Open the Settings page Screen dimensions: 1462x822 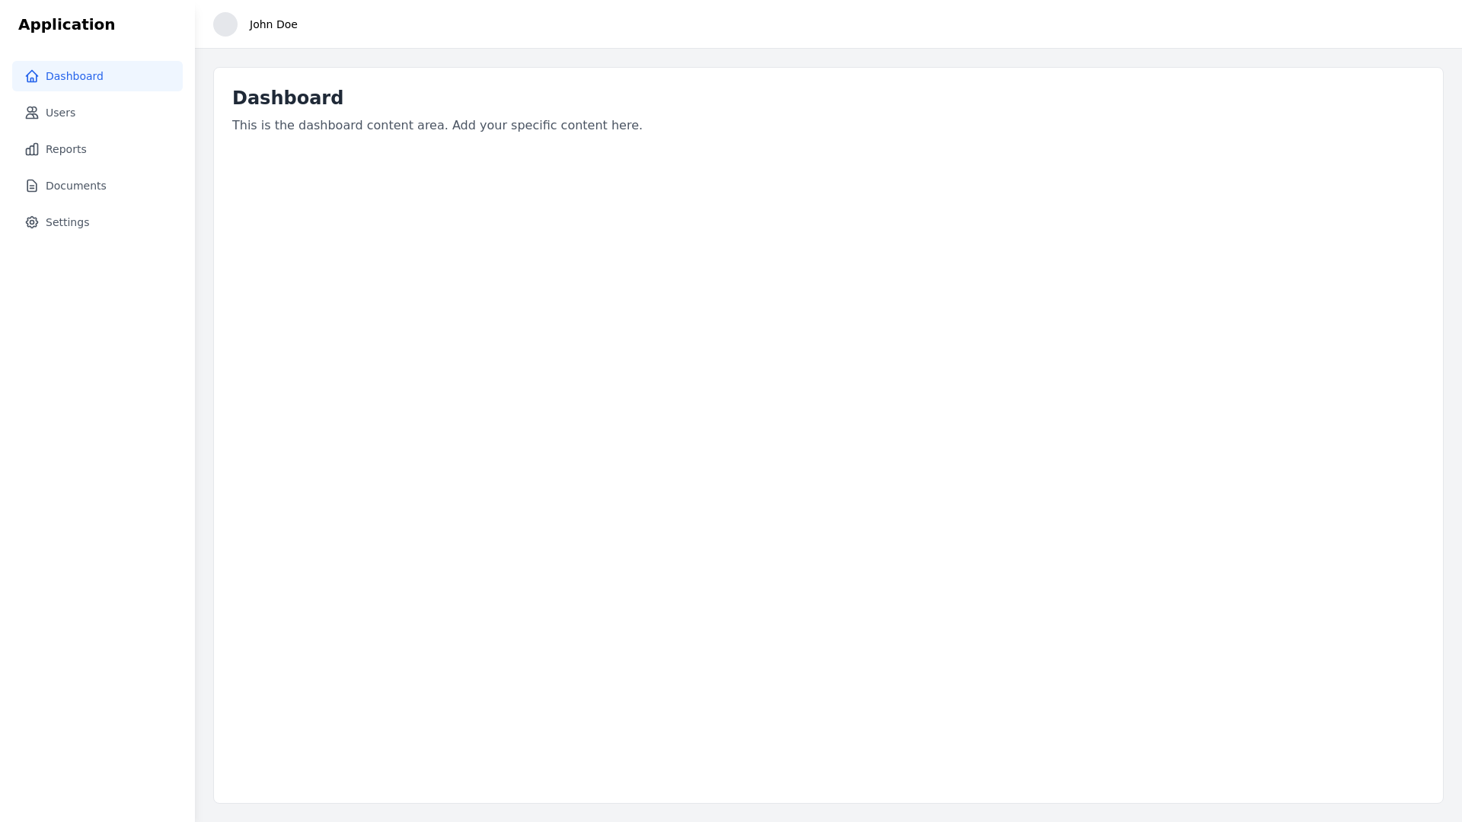(x=67, y=222)
